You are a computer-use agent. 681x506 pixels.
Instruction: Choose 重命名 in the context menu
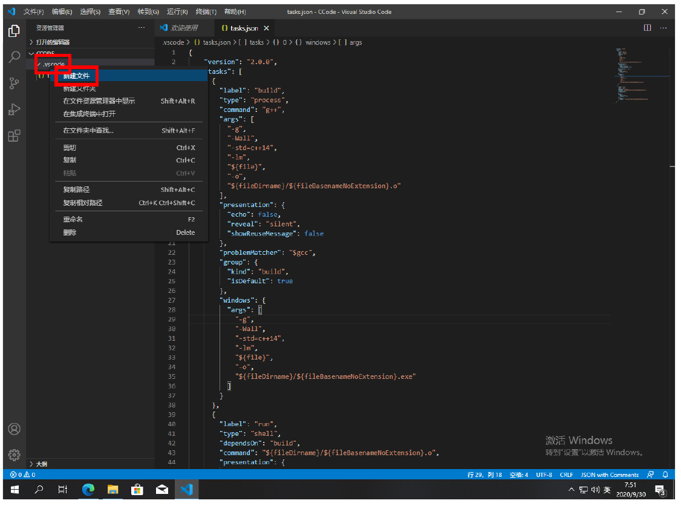pos(73,219)
